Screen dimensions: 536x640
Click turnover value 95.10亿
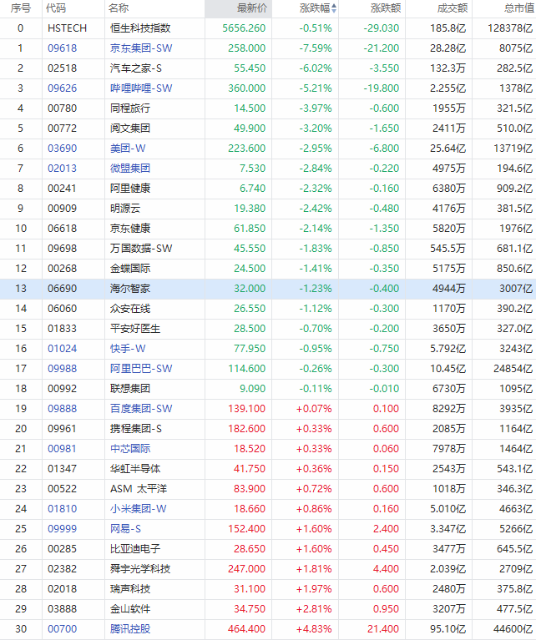pos(448,628)
